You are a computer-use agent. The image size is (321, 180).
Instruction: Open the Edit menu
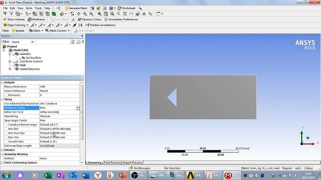13,8
